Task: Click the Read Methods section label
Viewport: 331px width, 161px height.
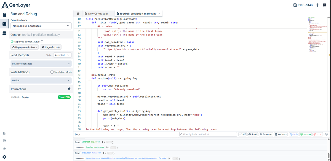Action: 20,55
